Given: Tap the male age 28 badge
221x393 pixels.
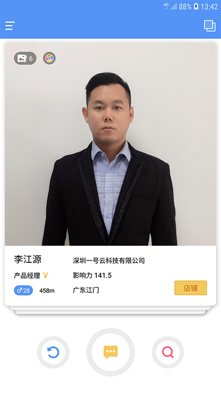Looking at the screenshot, I should pyautogui.click(x=23, y=290).
